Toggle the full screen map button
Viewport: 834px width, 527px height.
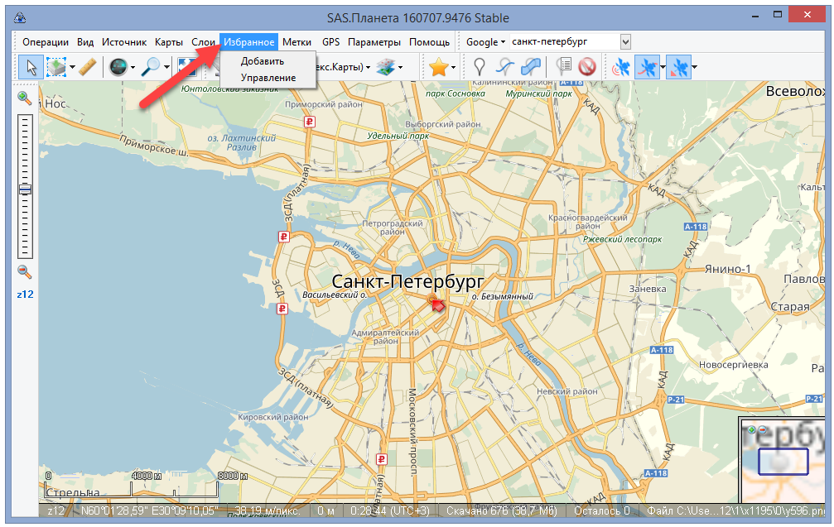(x=188, y=68)
